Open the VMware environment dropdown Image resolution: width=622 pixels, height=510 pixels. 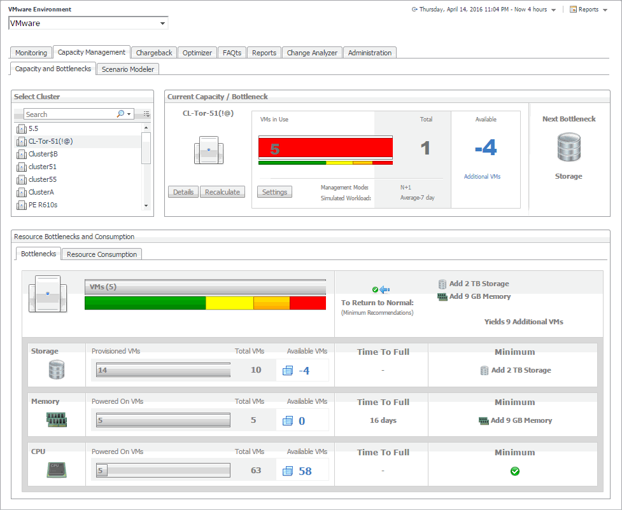(163, 24)
